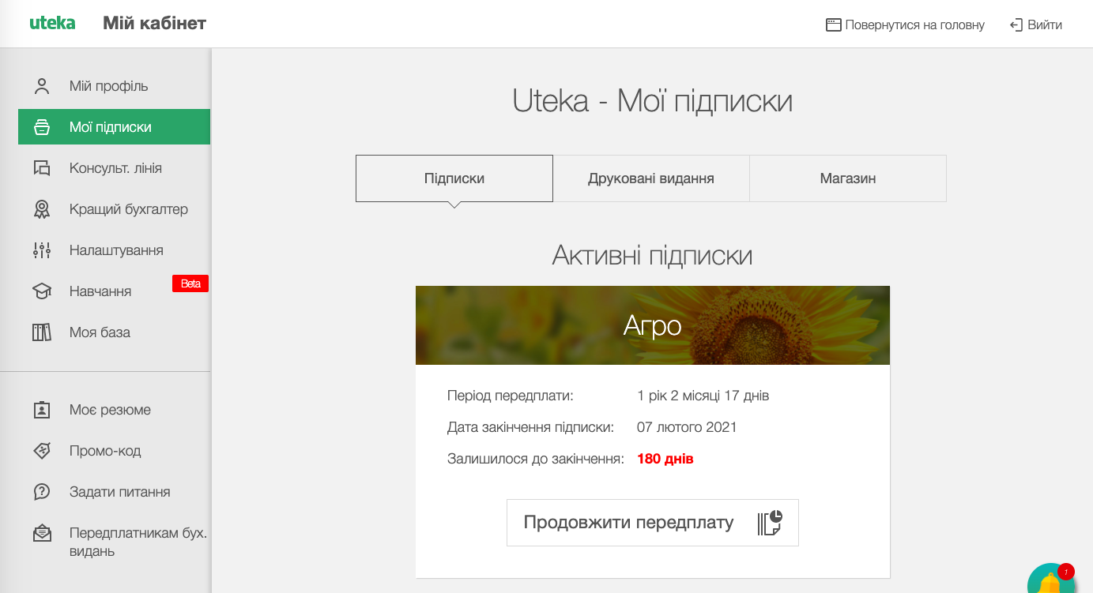Click the 1 рік 2 місяці 17 днів value
Screen dimensions: 1093x593
click(x=703, y=396)
